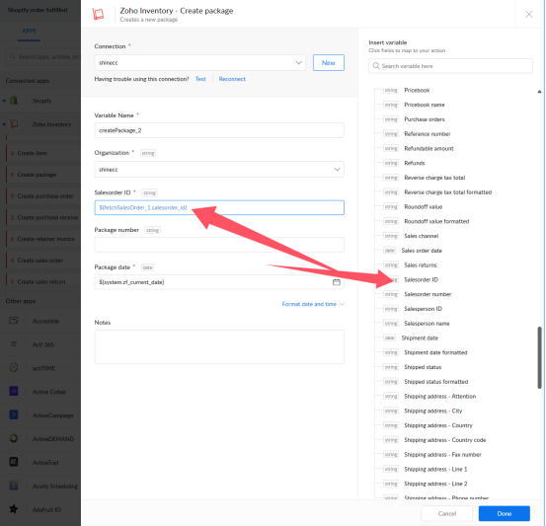The width and height of the screenshot is (546, 526).
Task: Switch to the APPS tab in sidebar
Action: pos(29,31)
